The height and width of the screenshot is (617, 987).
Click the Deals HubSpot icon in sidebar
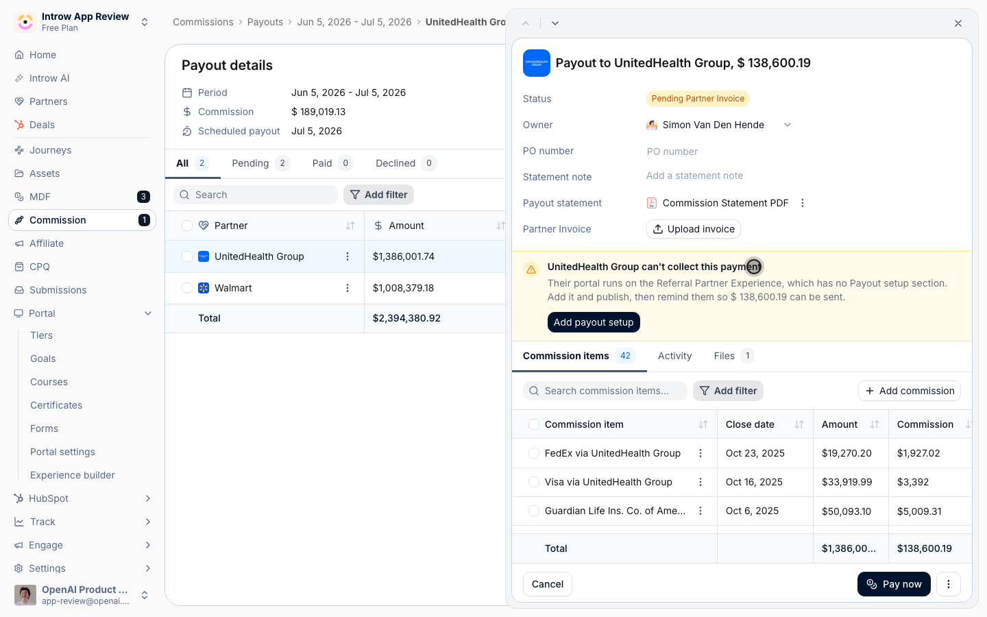click(x=19, y=125)
